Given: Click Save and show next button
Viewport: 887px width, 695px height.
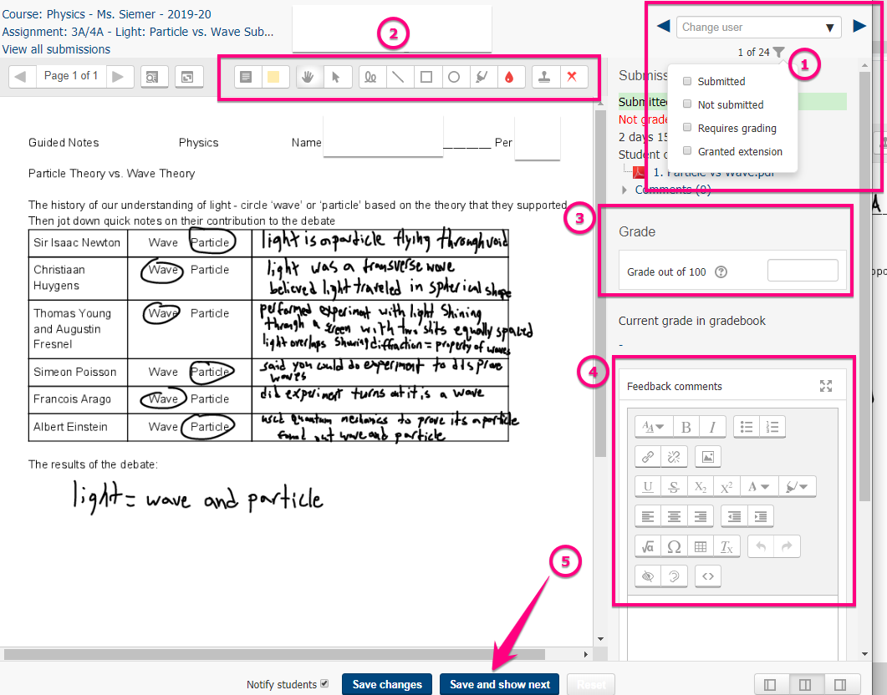Looking at the screenshot, I should (499, 684).
